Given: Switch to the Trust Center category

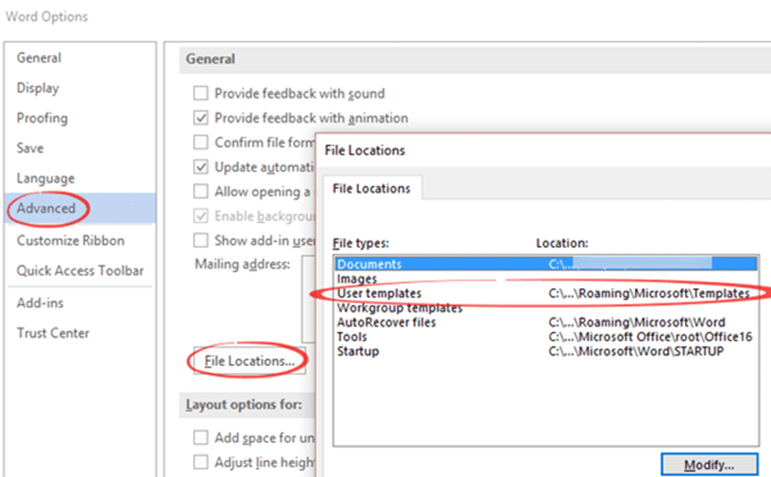Looking at the screenshot, I should coord(53,333).
